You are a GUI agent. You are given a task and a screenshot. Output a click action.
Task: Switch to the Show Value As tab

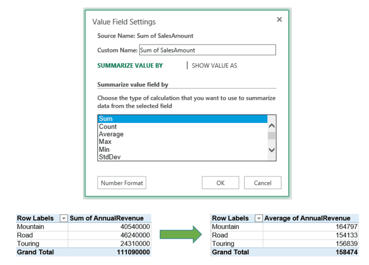pyautogui.click(x=214, y=65)
